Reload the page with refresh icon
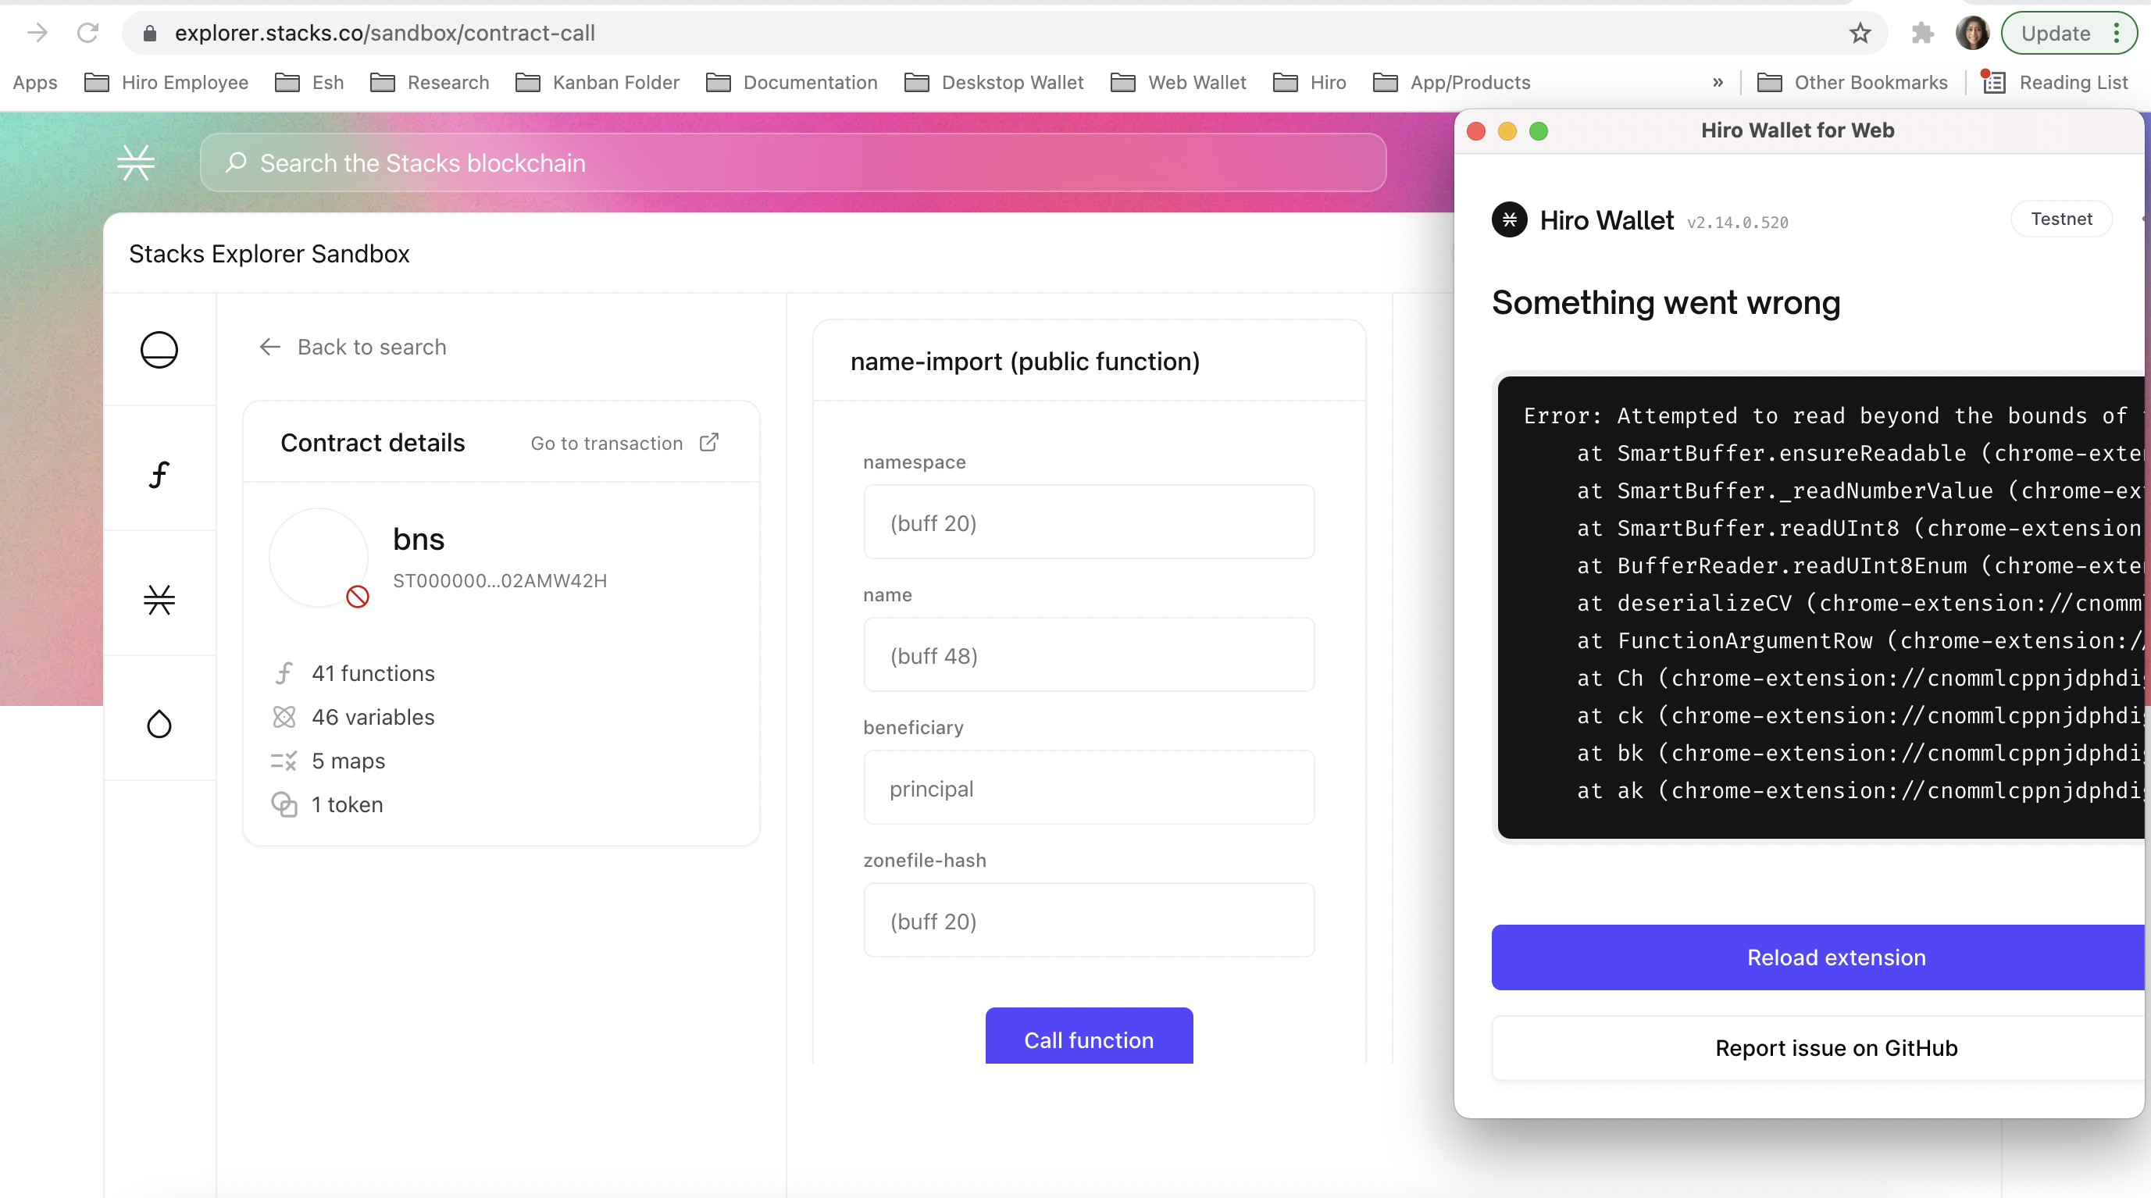The width and height of the screenshot is (2151, 1198). tap(87, 34)
